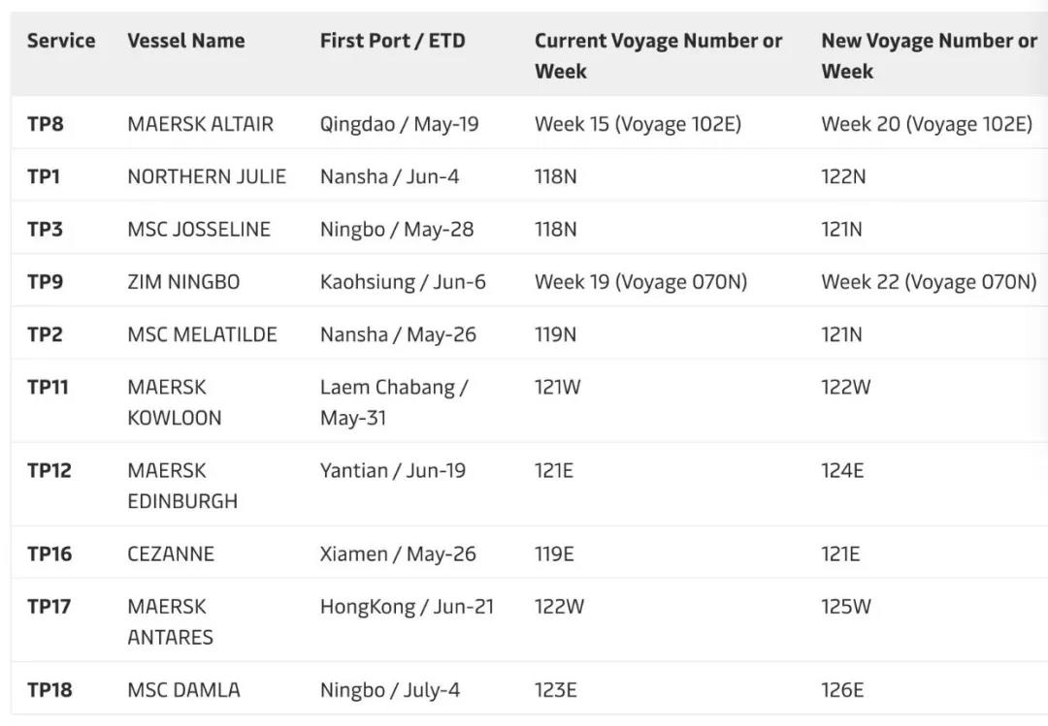The height and width of the screenshot is (726, 1048).
Task: Click Current Voyage Number or Week header
Action: [658, 55]
